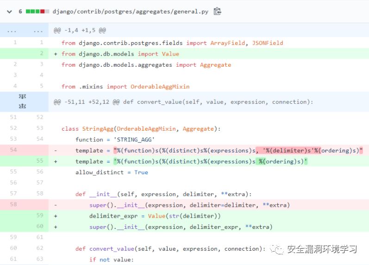The width and height of the screenshot is (369, 265).
Task: Click the delimiter_expr = Value(str(delimiter)) line
Action: [x=155, y=216]
